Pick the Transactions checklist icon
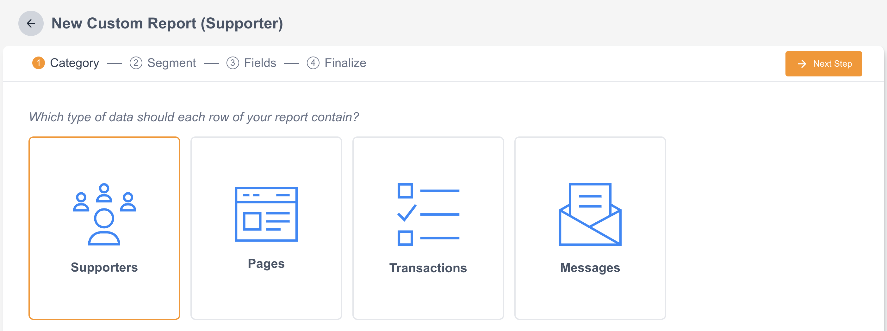 pyautogui.click(x=428, y=214)
